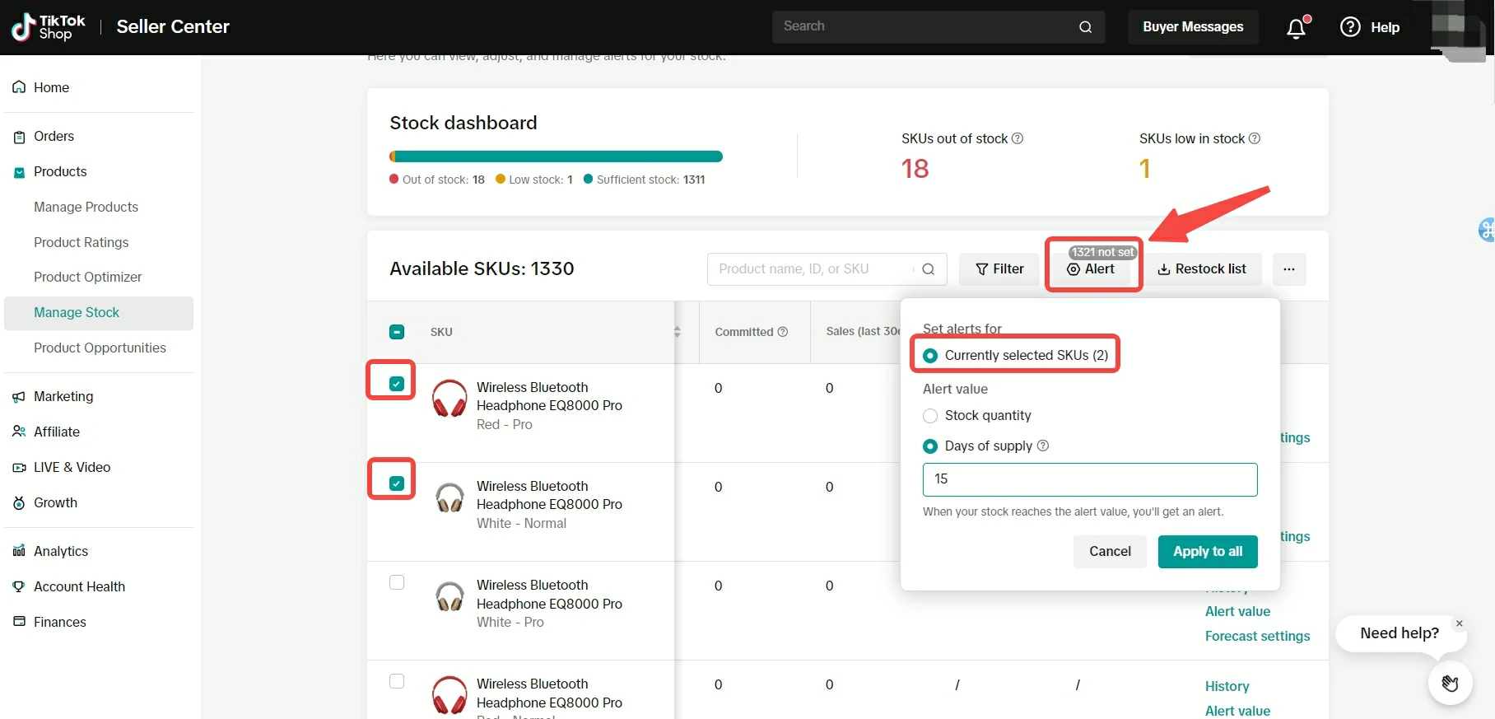Open Manage Products in the sidebar
The height and width of the screenshot is (719, 1495).
pyautogui.click(x=86, y=207)
